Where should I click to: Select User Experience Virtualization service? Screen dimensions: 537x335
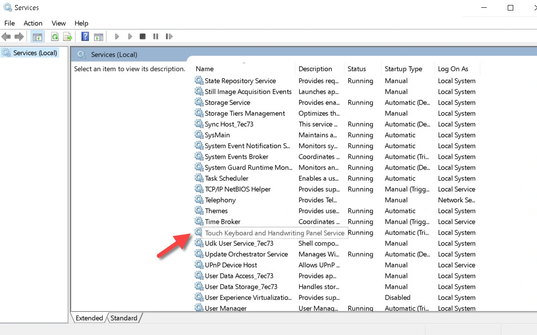click(248, 298)
